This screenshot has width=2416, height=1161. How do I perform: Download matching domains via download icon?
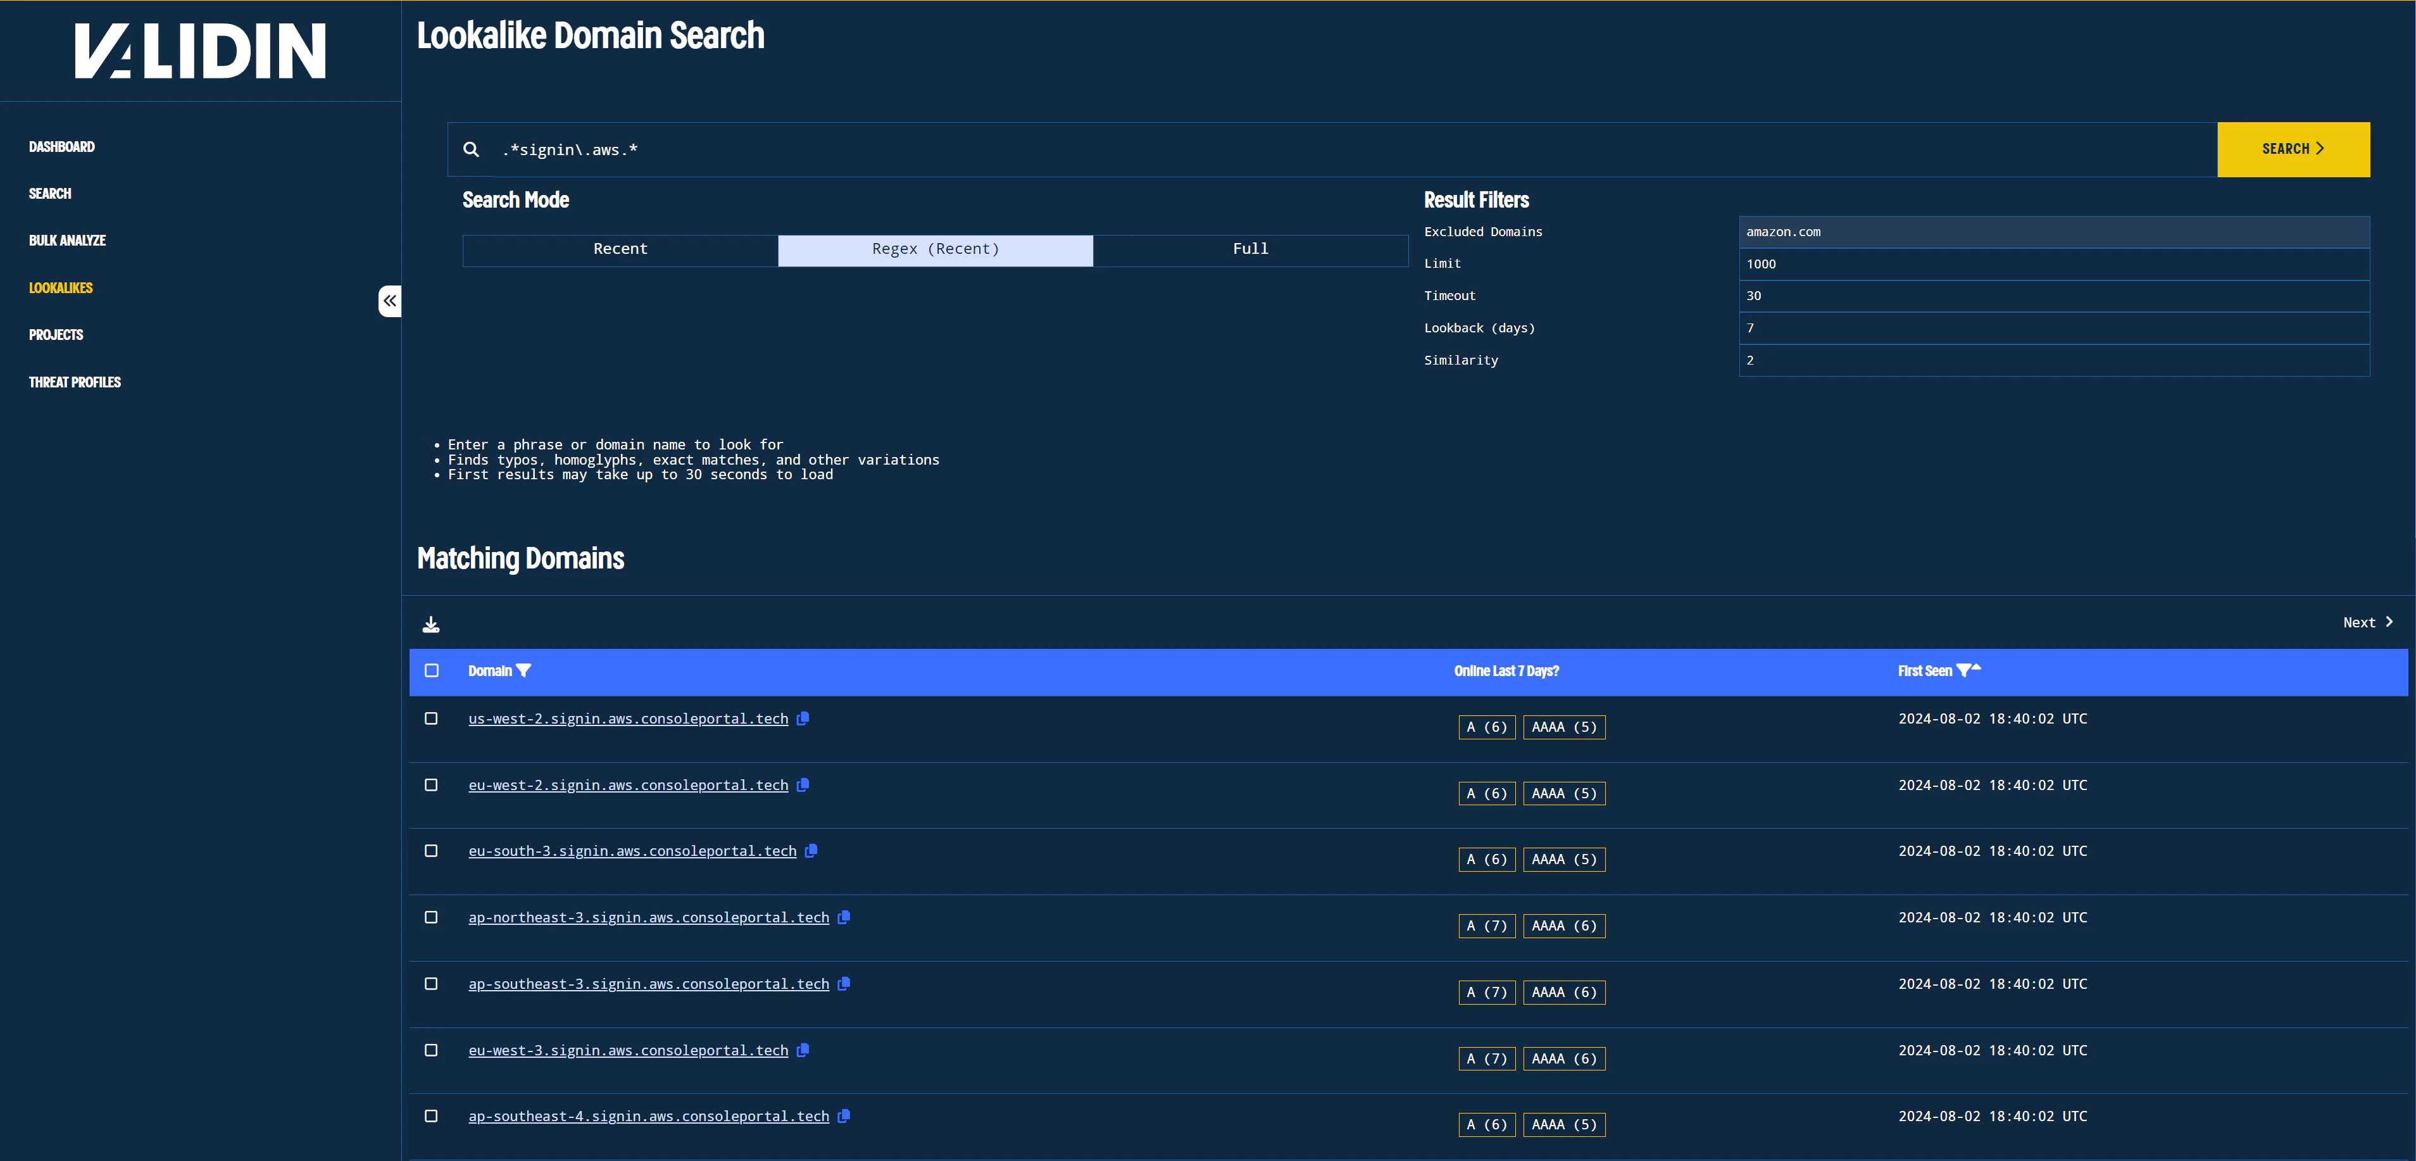pyautogui.click(x=430, y=624)
